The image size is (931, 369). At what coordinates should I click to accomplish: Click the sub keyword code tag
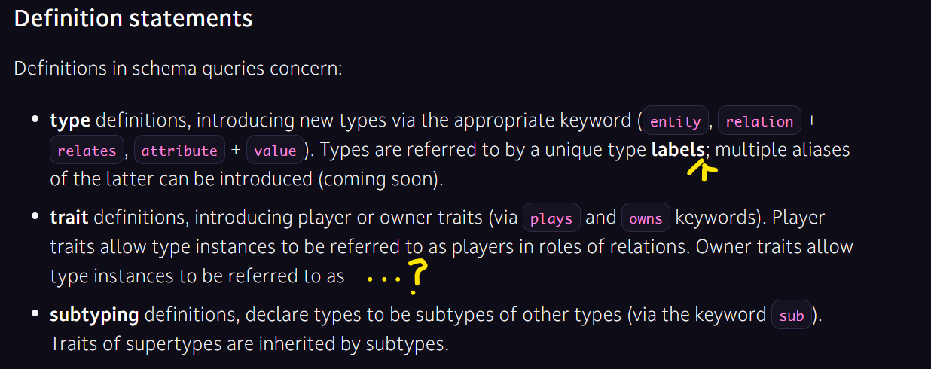[x=792, y=316]
